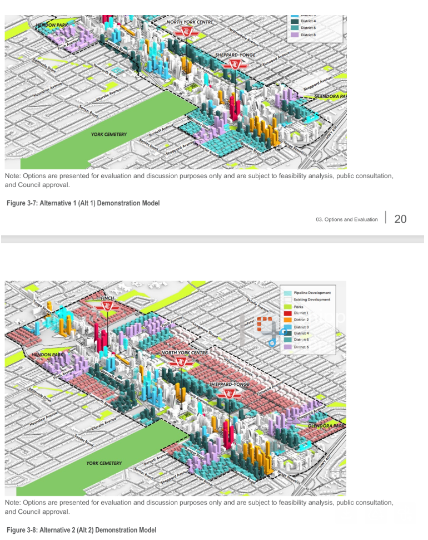The height and width of the screenshot is (540, 428).
Task: Click the District 1 red legend swatch
Action: click(287, 313)
